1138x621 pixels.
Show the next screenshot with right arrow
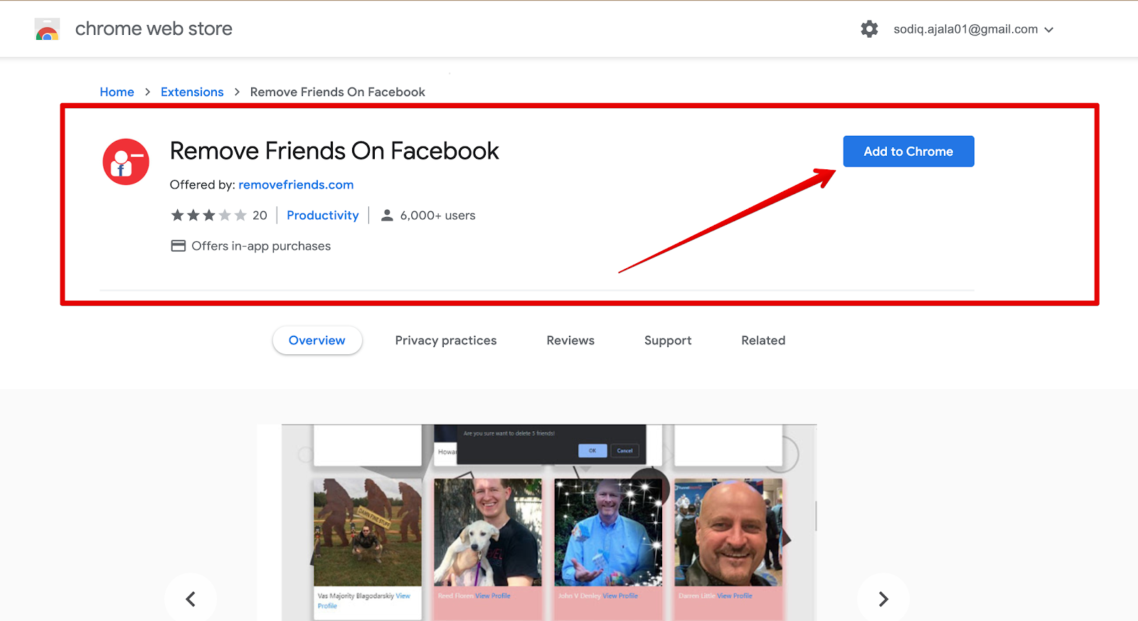click(x=883, y=599)
